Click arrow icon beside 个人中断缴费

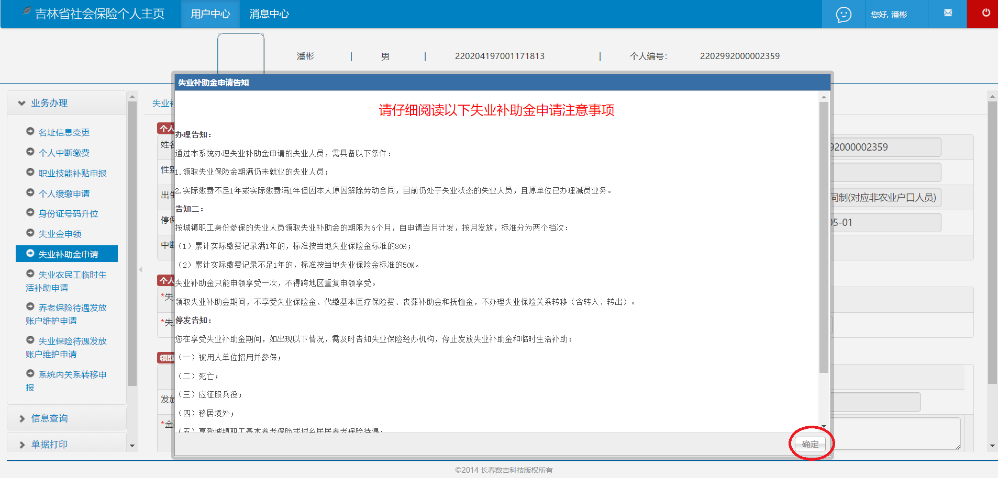tap(30, 152)
